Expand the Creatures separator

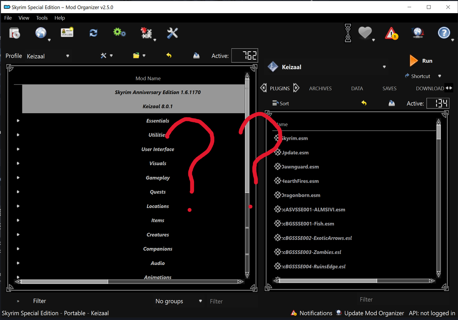point(18,234)
